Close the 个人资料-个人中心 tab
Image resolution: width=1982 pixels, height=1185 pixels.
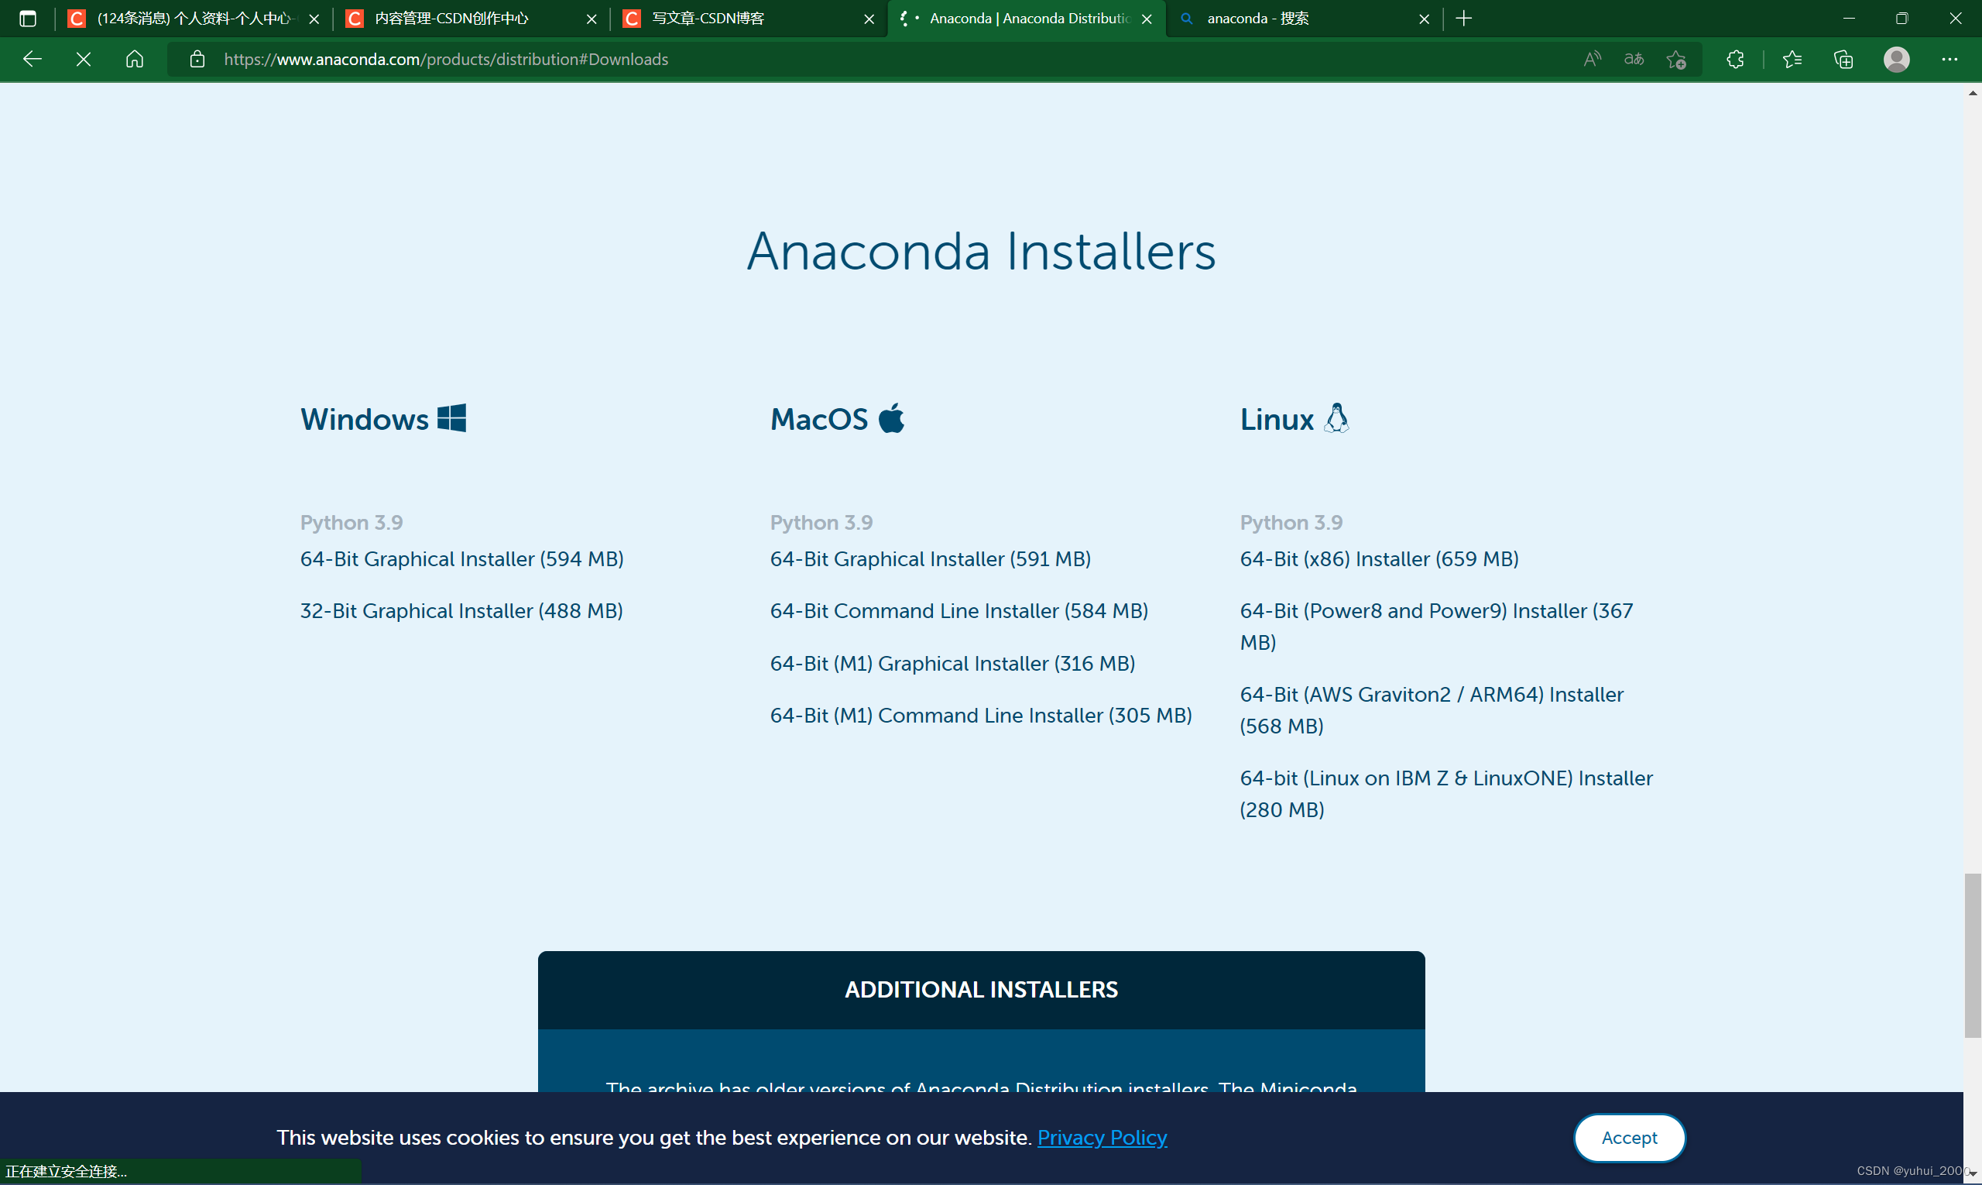click(314, 19)
